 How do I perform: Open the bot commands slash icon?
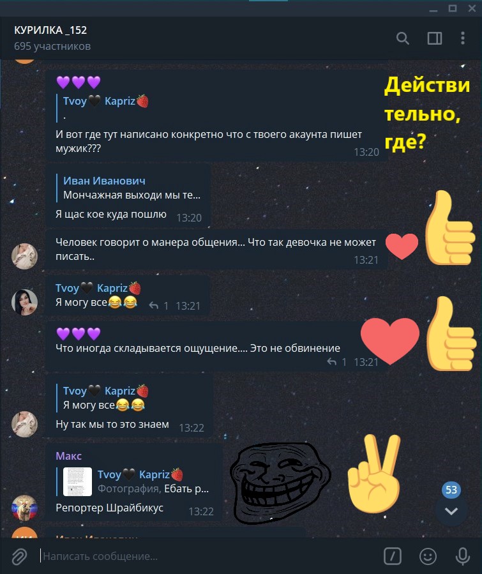(393, 556)
